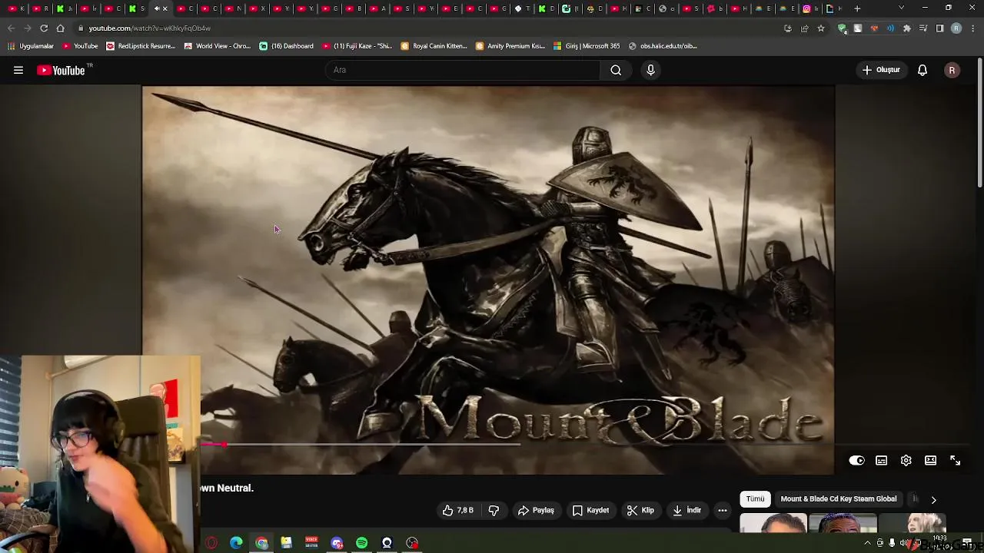The height and width of the screenshot is (553, 984).
Task: Open the Amity Premium Kısı... bookmark
Action: [510, 46]
